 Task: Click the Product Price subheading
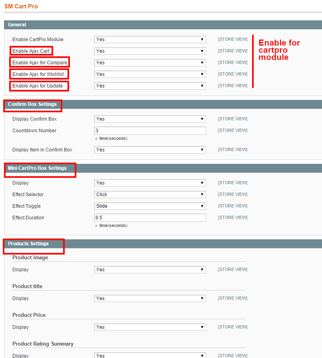coord(29,315)
